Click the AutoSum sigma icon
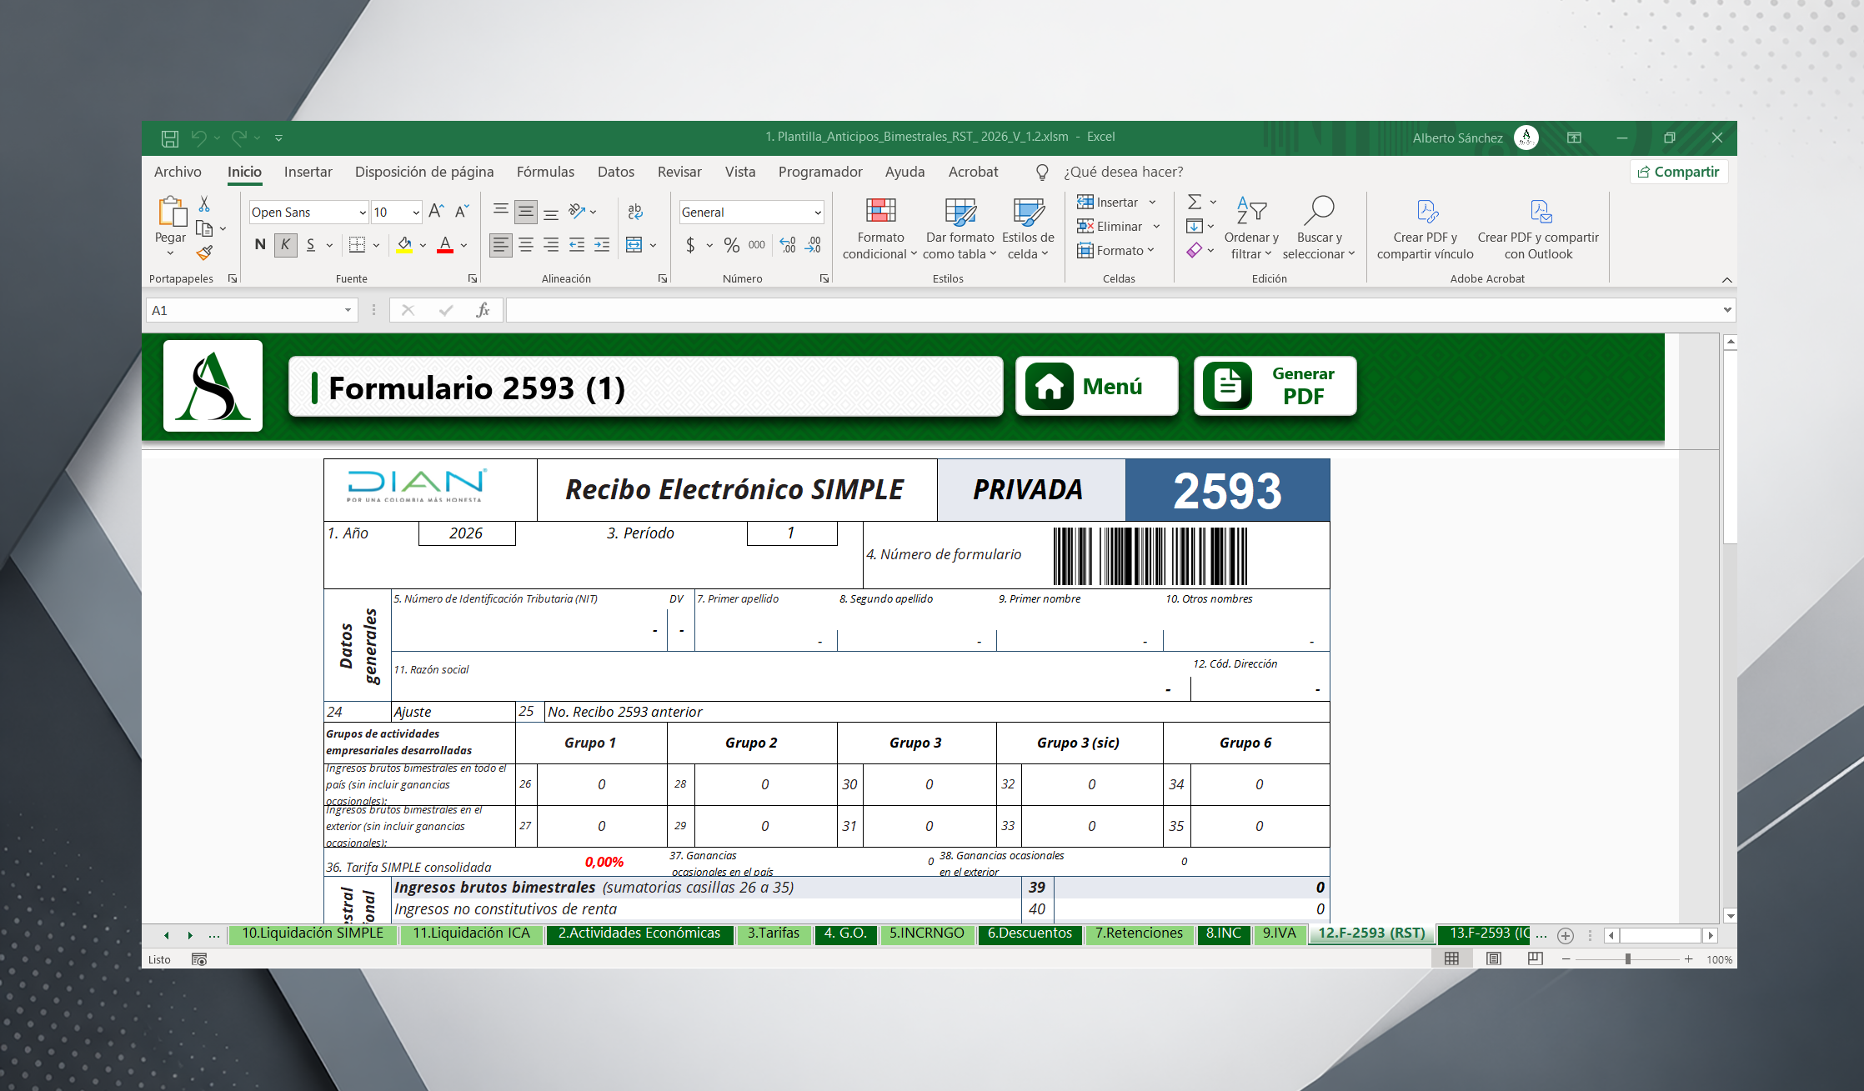1864x1091 pixels. click(x=1195, y=202)
